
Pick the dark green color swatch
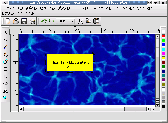pyautogui.click(x=163, y=67)
